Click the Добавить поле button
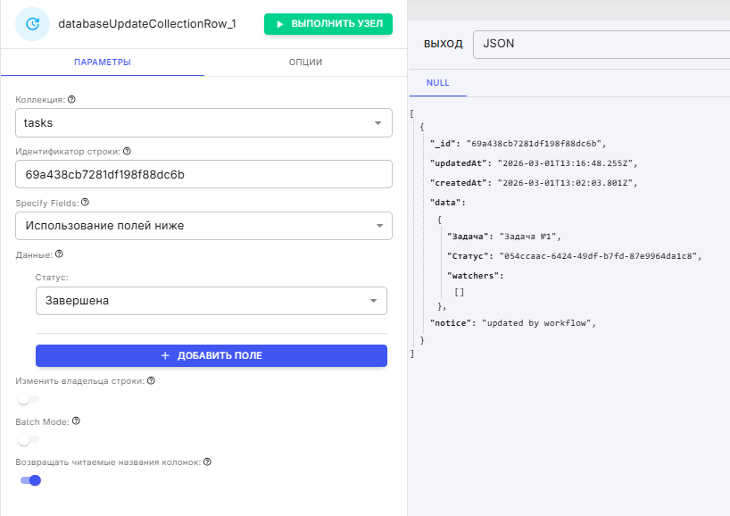Viewport: 730px width, 516px height. (x=211, y=355)
